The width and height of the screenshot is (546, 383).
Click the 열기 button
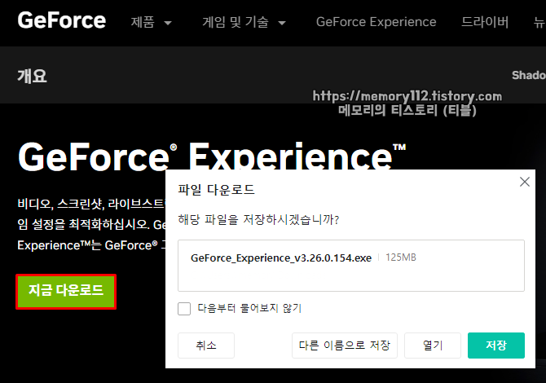coord(433,346)
